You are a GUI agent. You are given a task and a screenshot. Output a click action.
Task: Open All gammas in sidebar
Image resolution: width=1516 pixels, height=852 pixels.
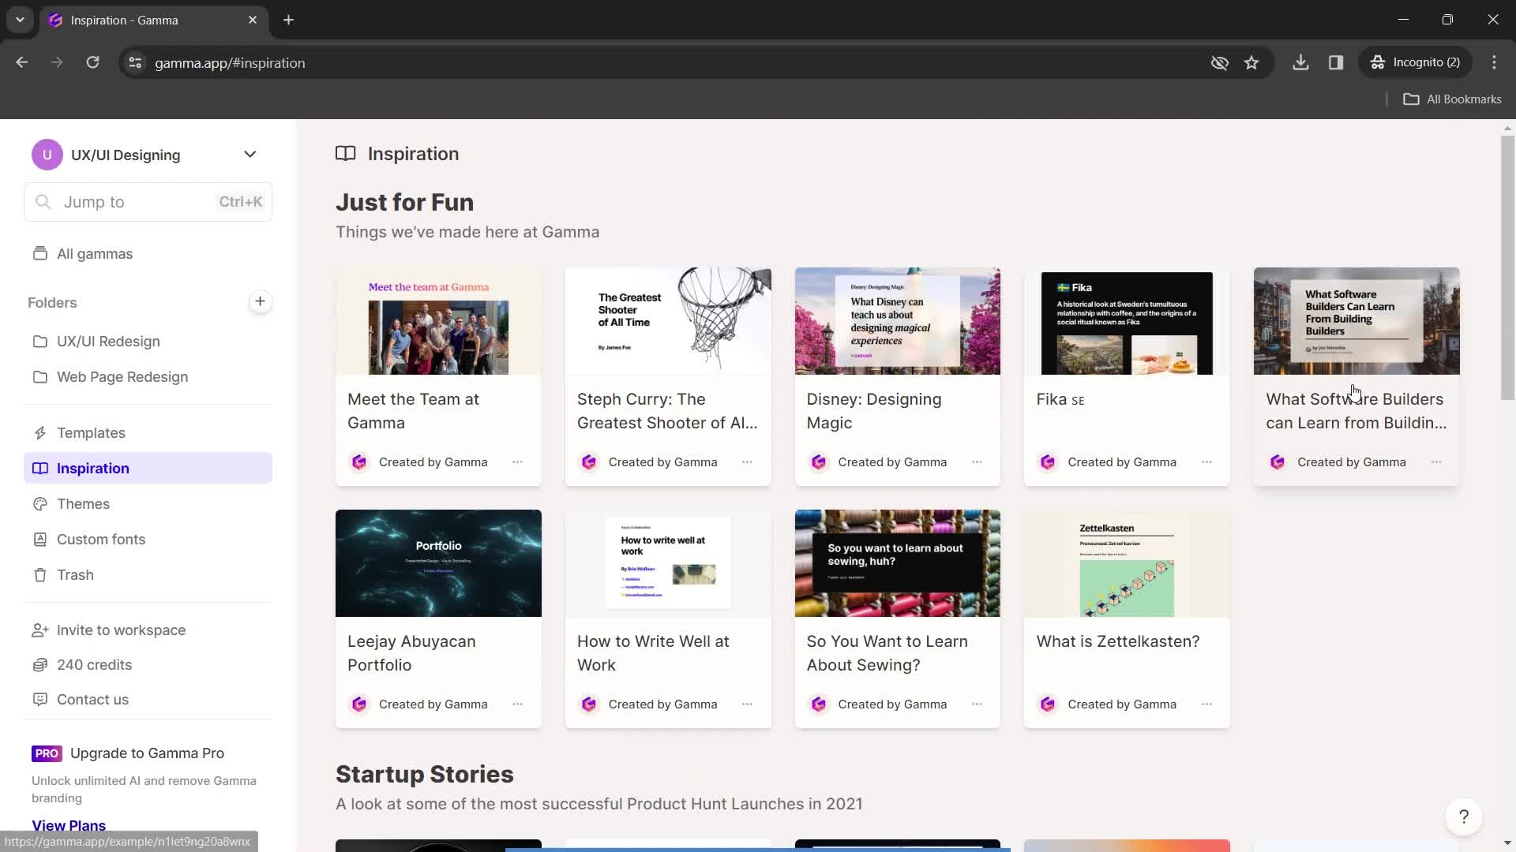click(x=148, y=254)
